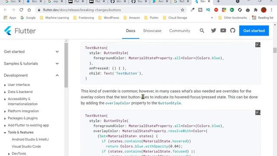Open the Machine Learning bookmarks folder
This screenshot has height=156, width=277.
click(54, 18)
